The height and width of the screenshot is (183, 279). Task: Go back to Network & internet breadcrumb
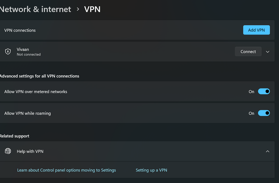[35, 9]
